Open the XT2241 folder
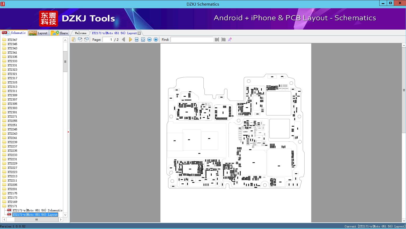Screen dimensions: 406x229 10,138
